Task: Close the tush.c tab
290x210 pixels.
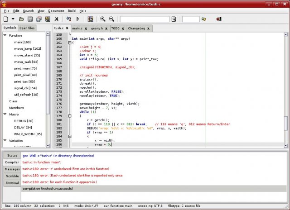Action: tap(67, 28)
